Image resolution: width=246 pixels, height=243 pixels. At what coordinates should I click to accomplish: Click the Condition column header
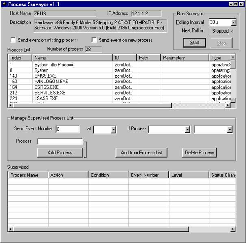[108, 175]
